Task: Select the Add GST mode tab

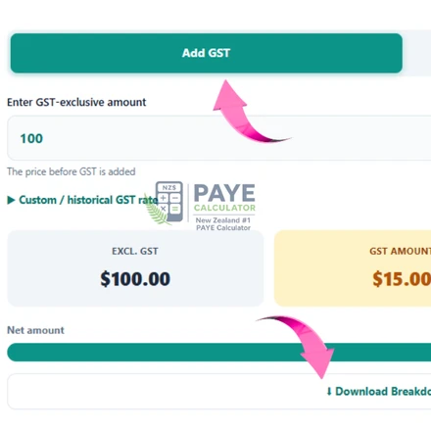Action: (x=206, y=53)
